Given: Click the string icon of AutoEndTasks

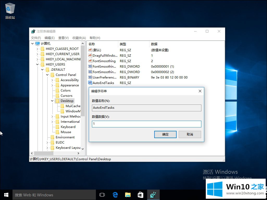Looking at the screenshot, I should point(90,83).
